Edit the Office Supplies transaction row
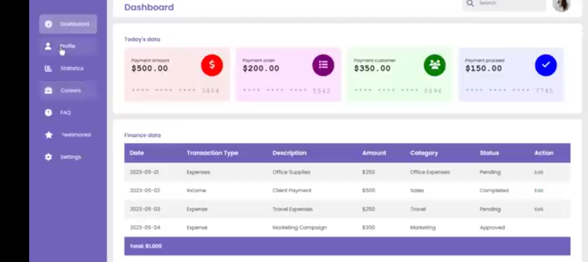The height and width of the screenshot is (262, 588). (x=539, y=172)
